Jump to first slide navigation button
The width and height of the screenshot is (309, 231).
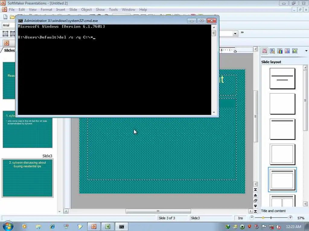255,190
